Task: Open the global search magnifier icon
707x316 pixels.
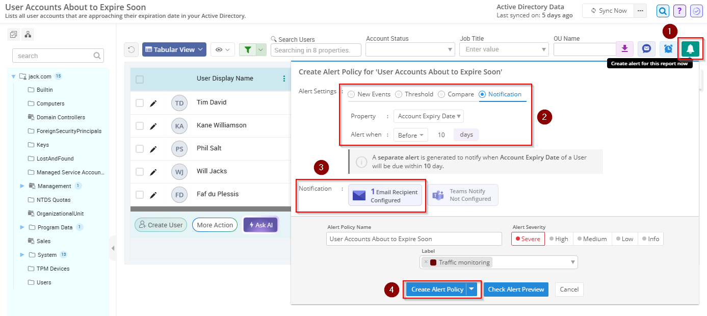Action: pyautogui.click(x=662, y=10)
